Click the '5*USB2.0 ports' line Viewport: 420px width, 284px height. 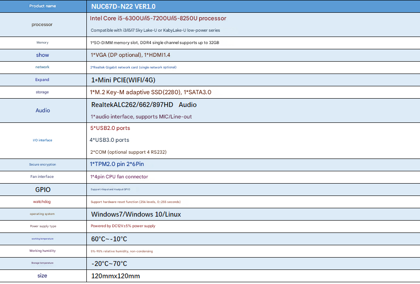110,128
